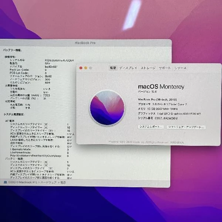Image resolution: width=222 pixels, height=222 pixels.
Task: Click the MacBook Pro window title bar
Action: pos(85,43)
